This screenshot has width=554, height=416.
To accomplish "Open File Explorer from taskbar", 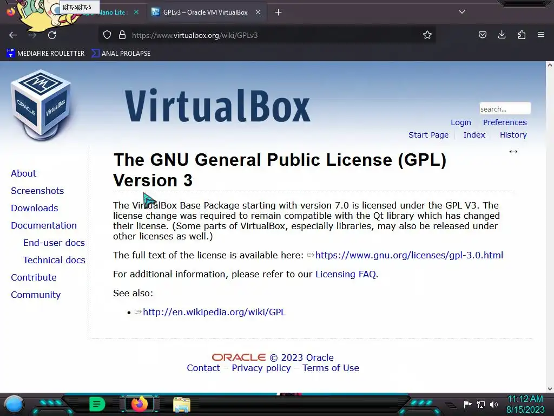I will tap(182, 405).
